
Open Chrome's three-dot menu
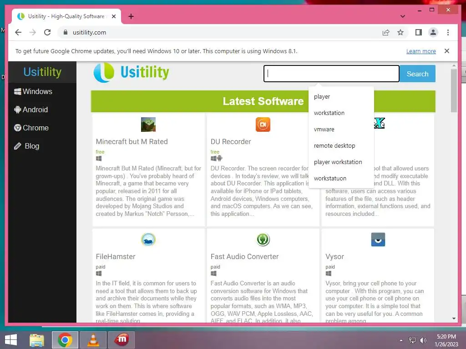coord(448,32)
